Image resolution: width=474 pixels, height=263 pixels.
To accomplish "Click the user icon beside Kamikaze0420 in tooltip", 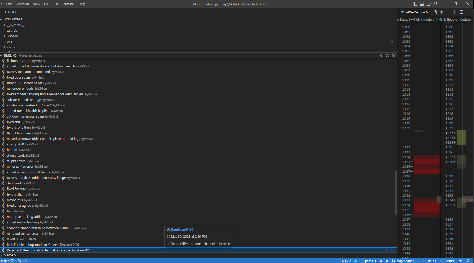I will pyautogui.click(x=168, y=229).
